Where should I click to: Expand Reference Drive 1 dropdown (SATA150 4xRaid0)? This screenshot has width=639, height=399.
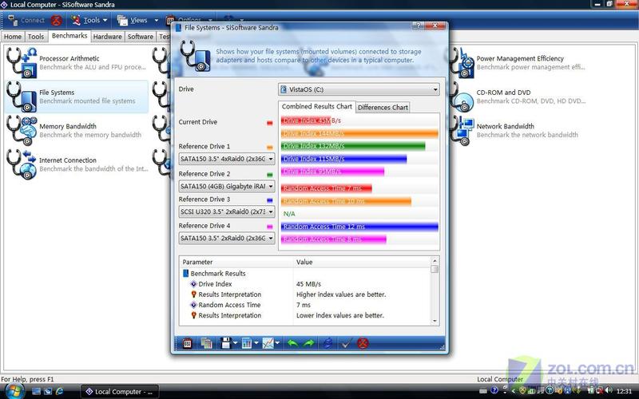point(227,159)
